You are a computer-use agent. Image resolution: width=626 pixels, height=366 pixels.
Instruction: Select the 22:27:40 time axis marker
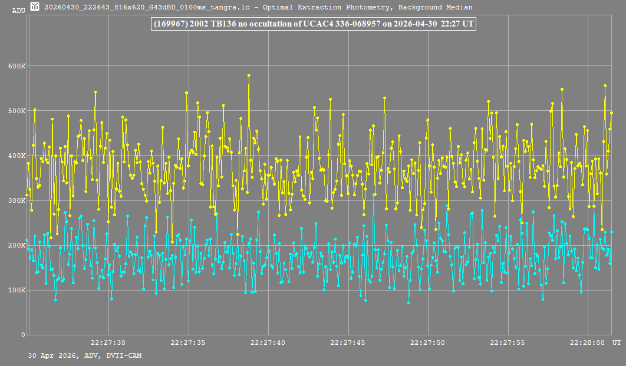(x=268, y=342)
